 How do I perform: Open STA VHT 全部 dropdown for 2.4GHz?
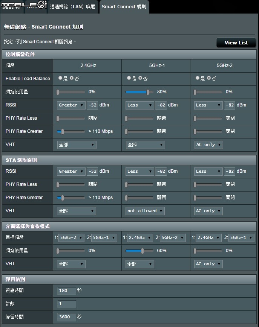(77, 211)
